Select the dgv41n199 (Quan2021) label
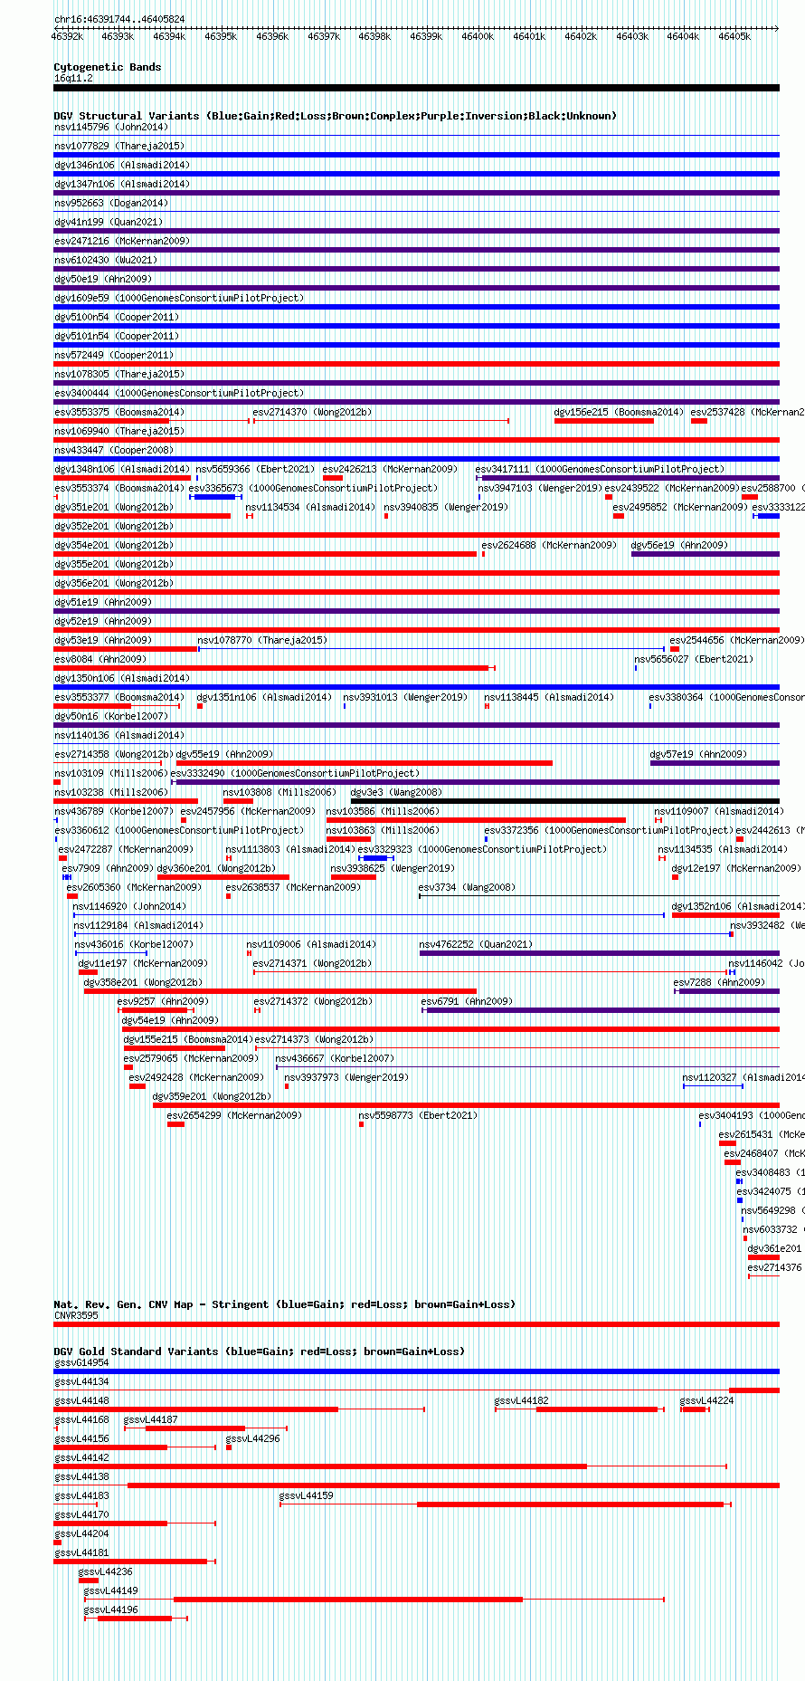 109,222
